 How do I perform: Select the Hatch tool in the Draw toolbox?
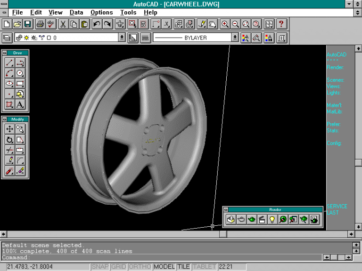[10, 104]
